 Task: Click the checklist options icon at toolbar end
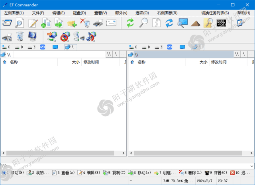click(241, 23)
